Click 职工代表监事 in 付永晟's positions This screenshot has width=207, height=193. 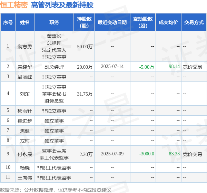click(x=54, y=158)
